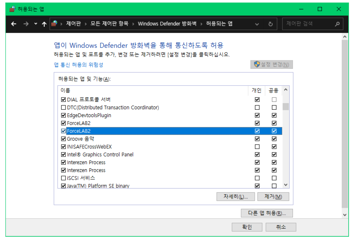Click 다른 앱 허용 button
The image size is (354, 238).
click(267, 213)
